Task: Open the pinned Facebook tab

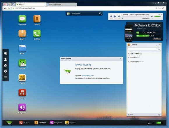Action: coord(13,4)
